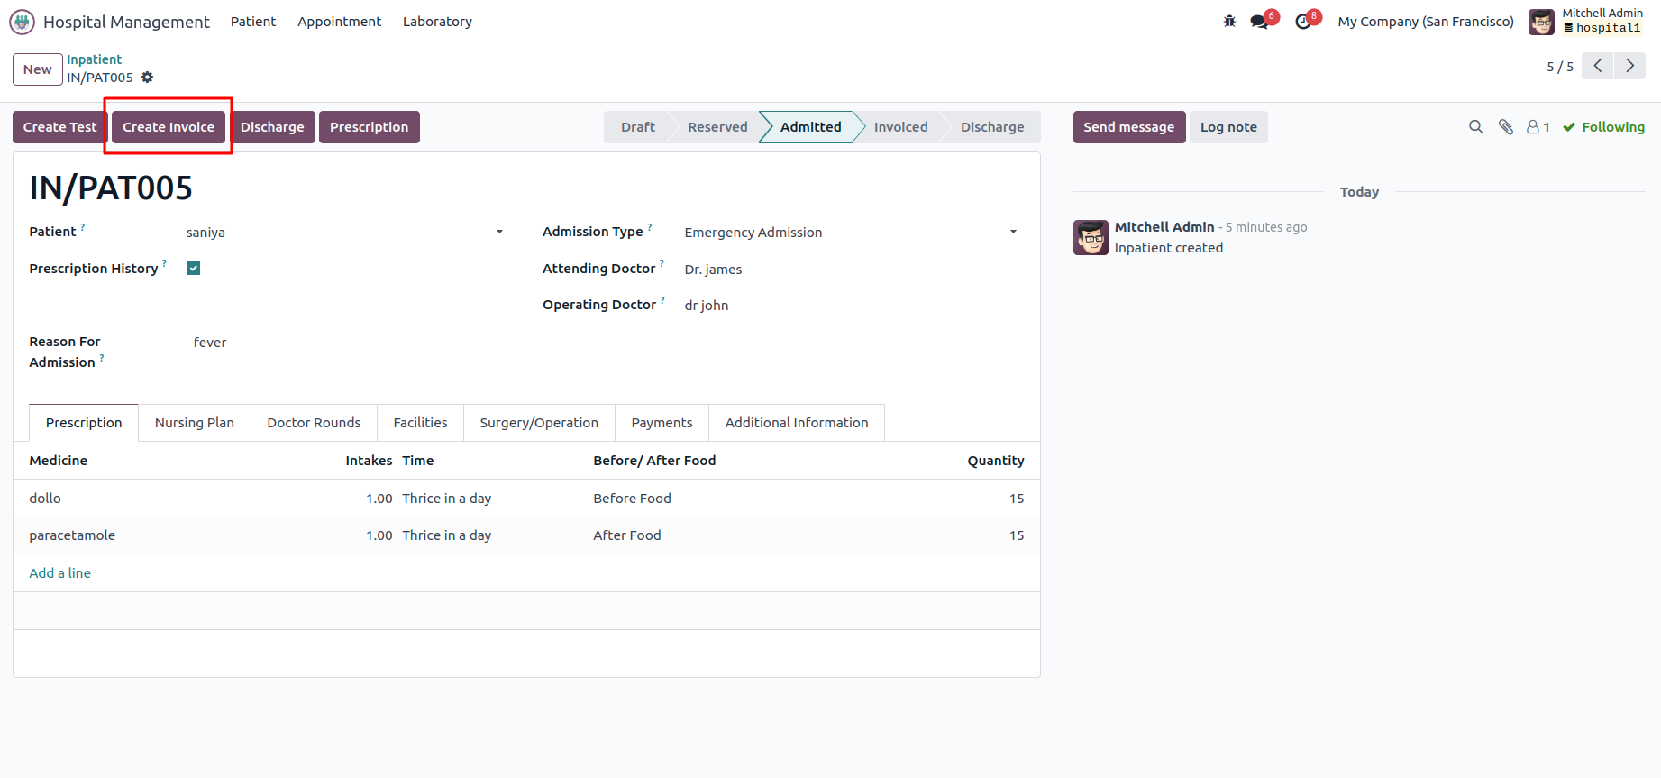Toggle the Following status button
Viewport: 1661px width, 778px height.
coord(1603,127)
